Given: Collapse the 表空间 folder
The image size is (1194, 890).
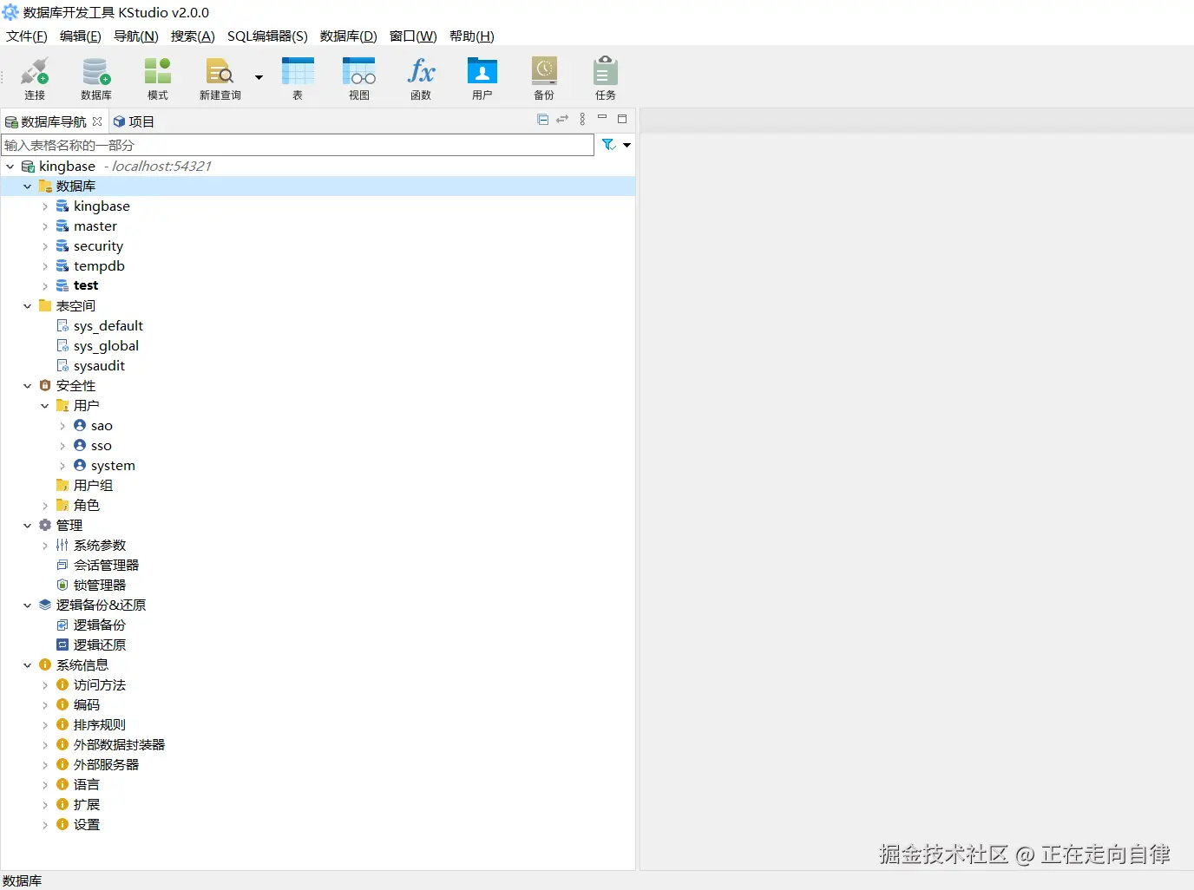Looking at the screenshot, I should click(27, 306).
